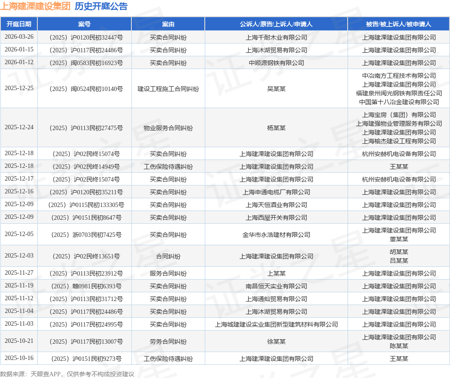Viewport: 450px width, 378px height.
Task: Click the title 上海建溧建设集团
Action: (x=35, y=6)
